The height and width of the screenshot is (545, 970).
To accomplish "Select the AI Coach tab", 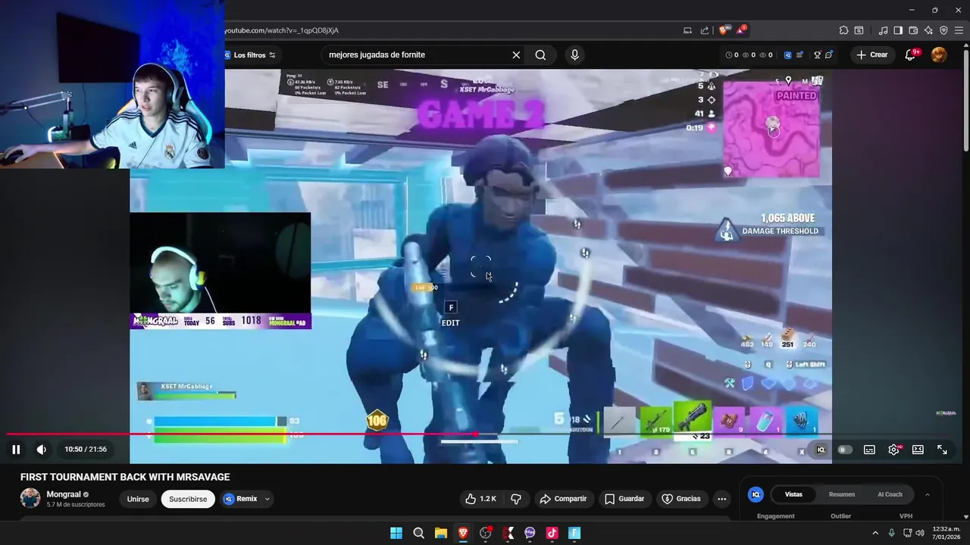I will click(890, 494).
